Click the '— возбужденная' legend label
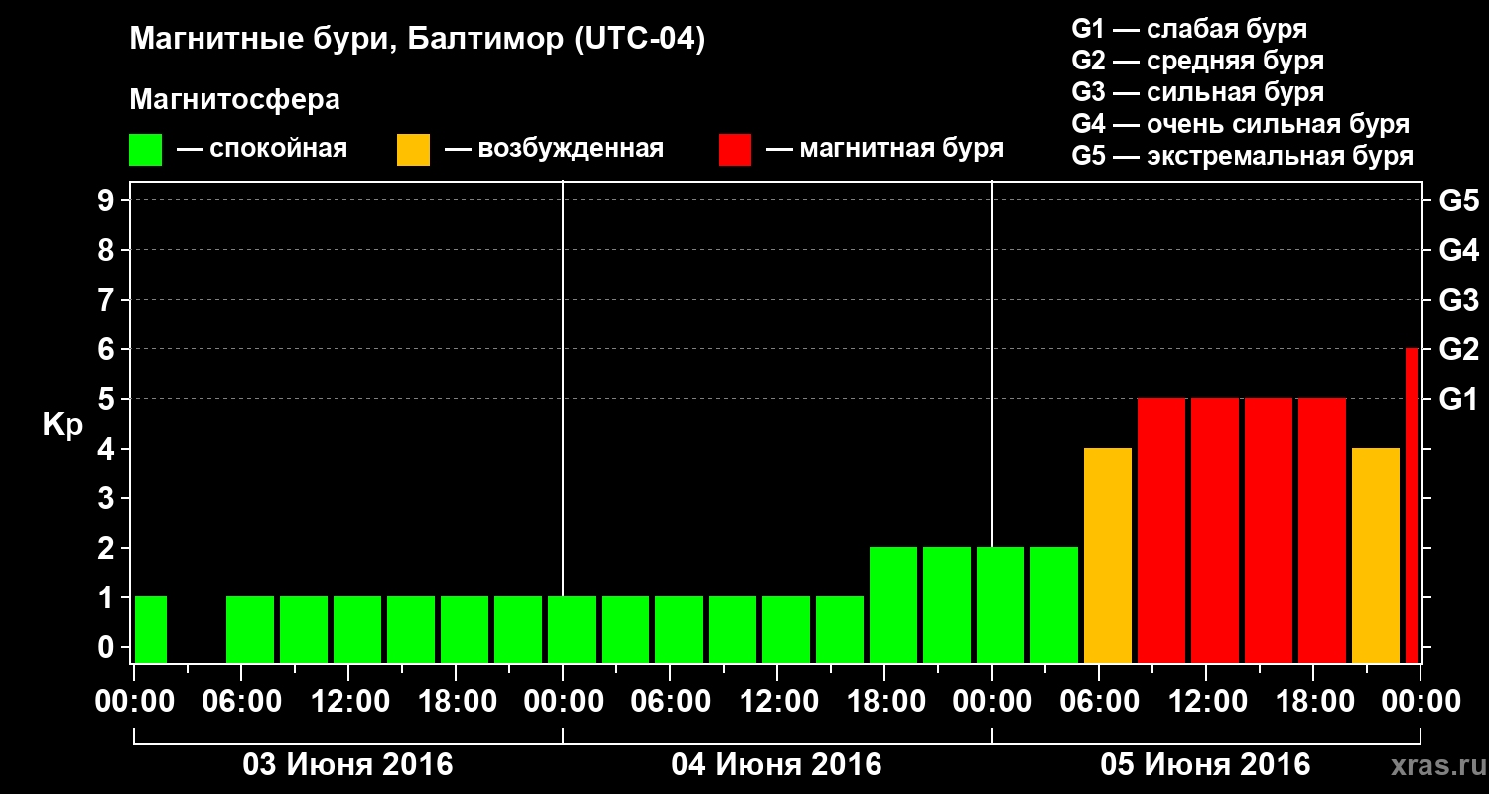The image size is (1489, 794). (554, 150)
